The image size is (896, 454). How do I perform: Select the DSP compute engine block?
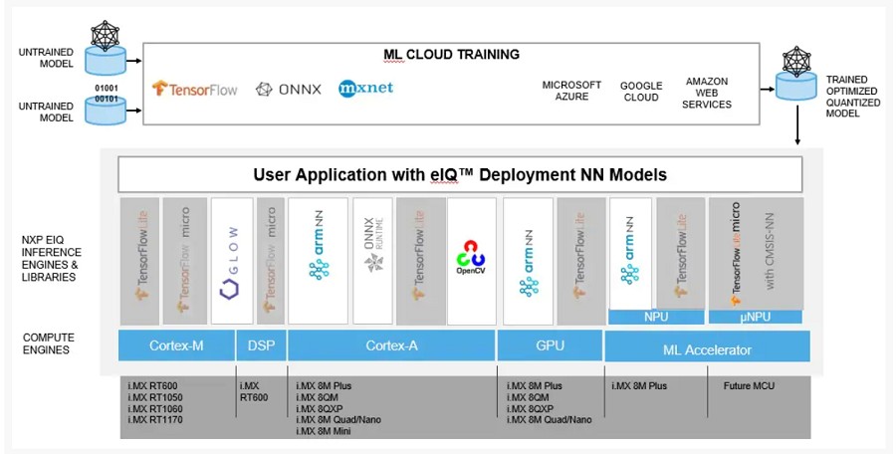click(261, 345)
